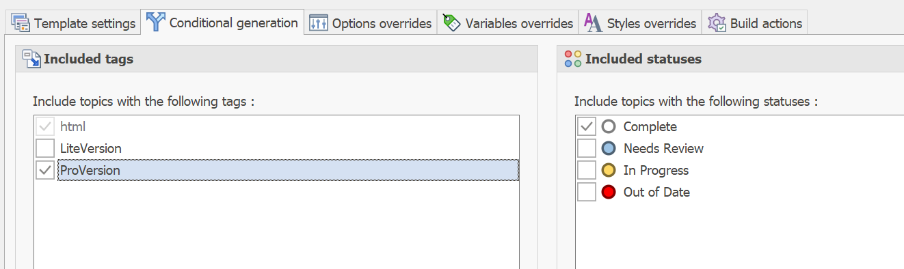
Task: Click the Options overrides sliders icon
Action: pos(319,23)
